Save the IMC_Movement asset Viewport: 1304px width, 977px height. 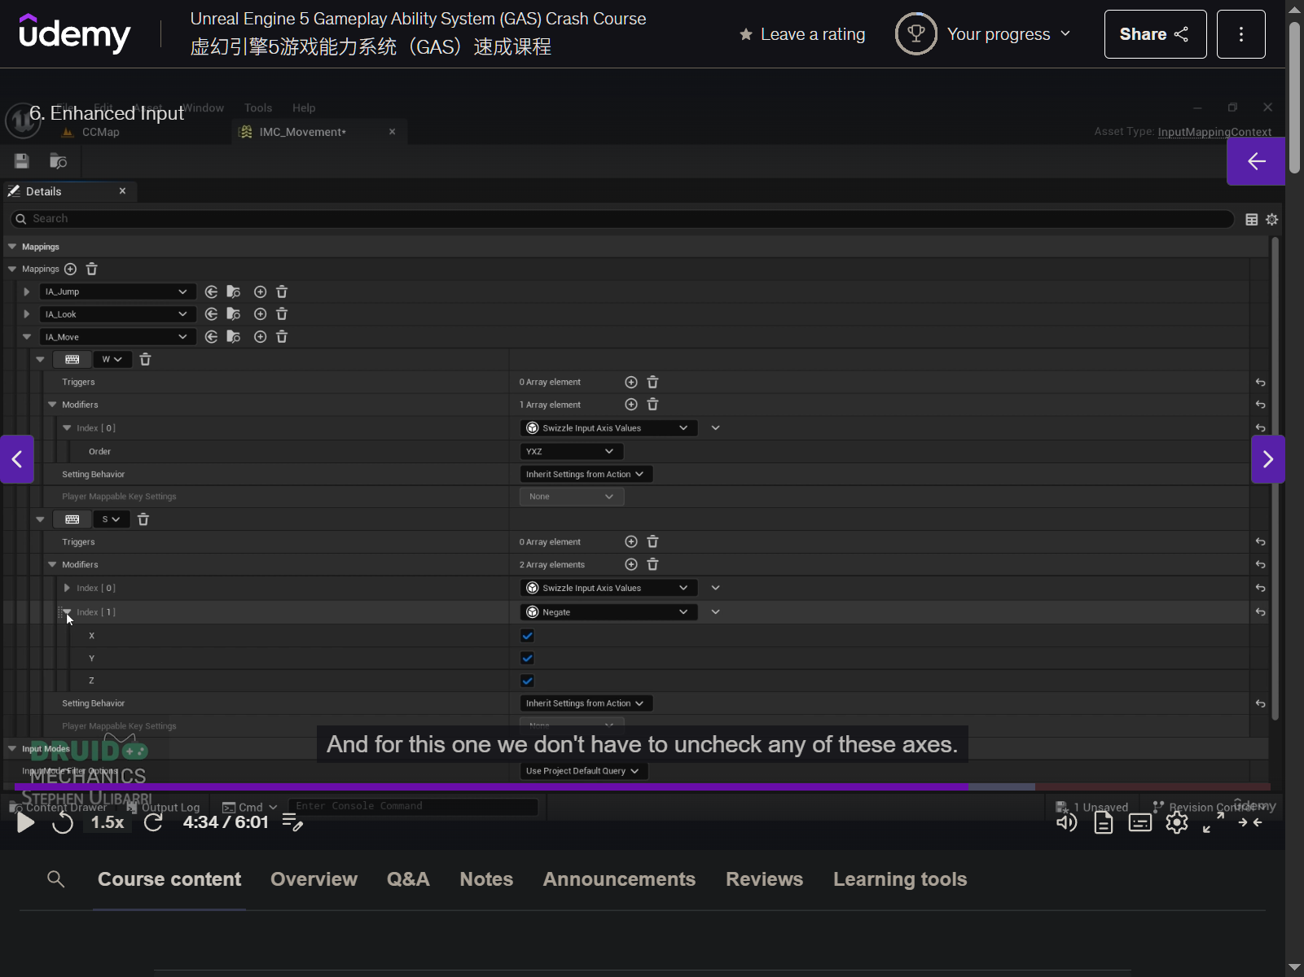click(x=22, y=161)
